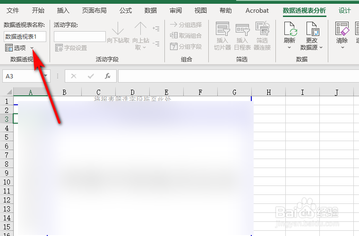Image resolution: width=359 pixels, height=236 pixels.
Task: Select column F header
Action: click(200, 92)
